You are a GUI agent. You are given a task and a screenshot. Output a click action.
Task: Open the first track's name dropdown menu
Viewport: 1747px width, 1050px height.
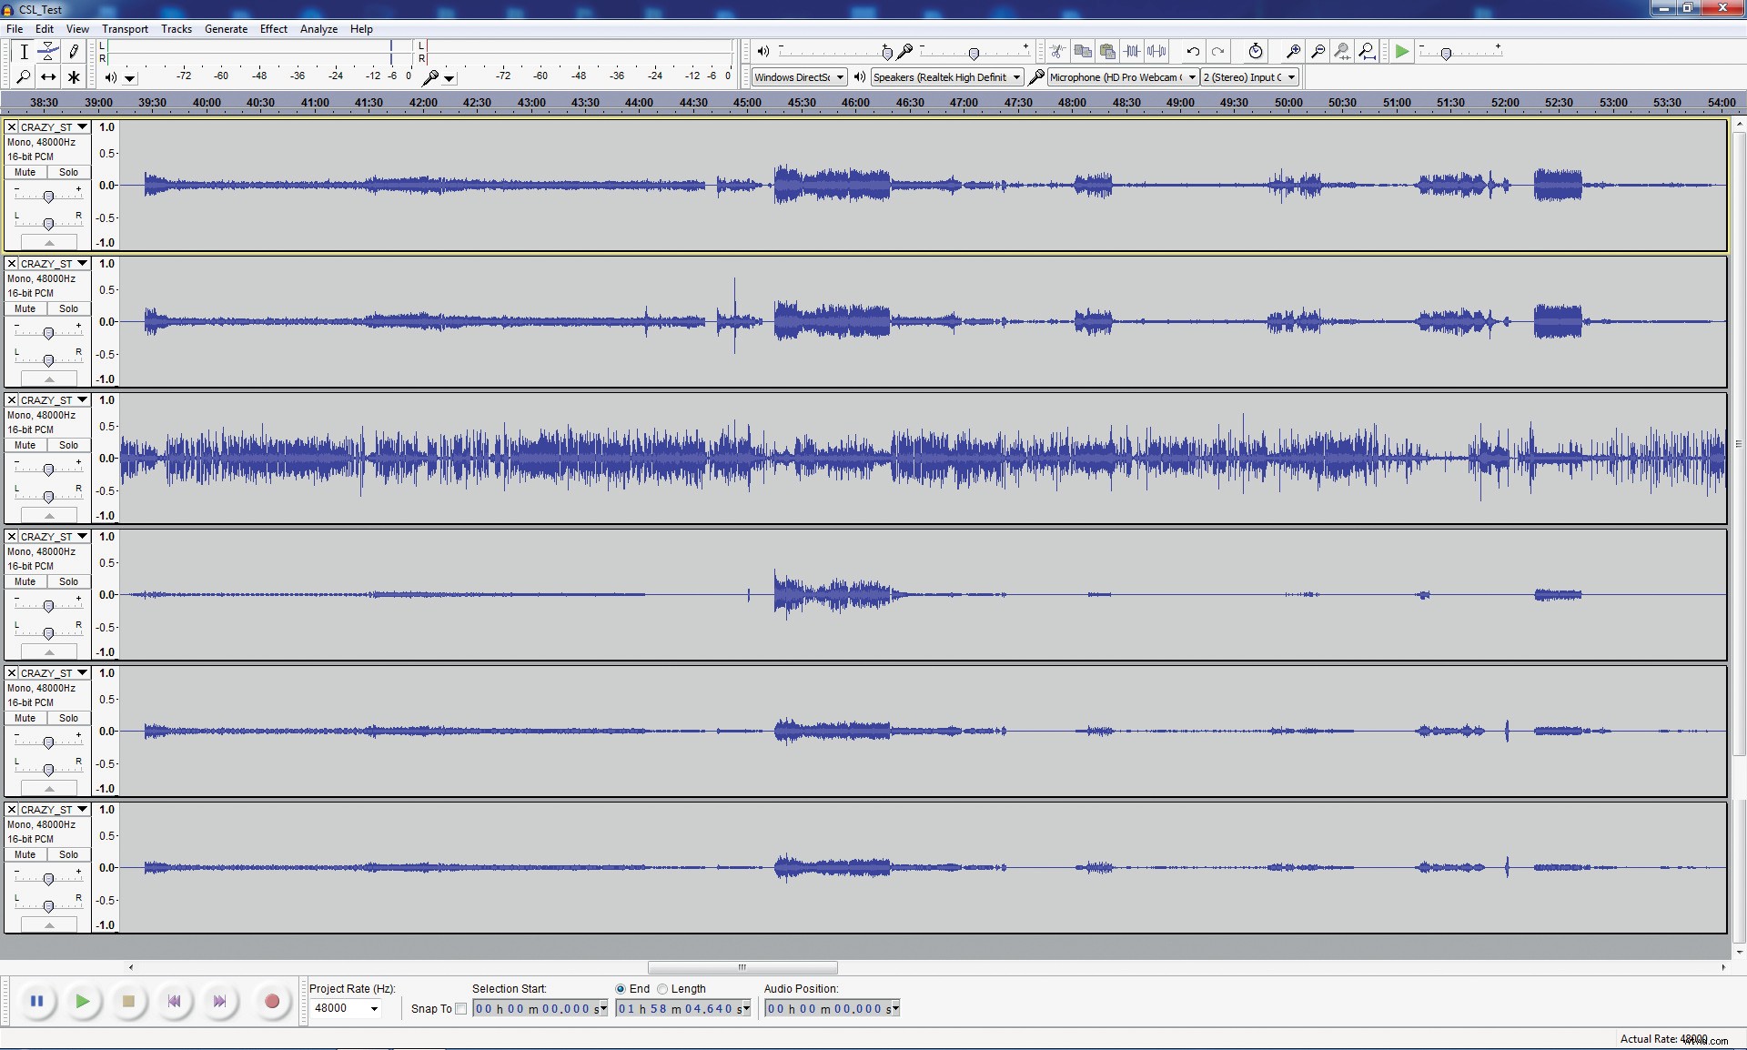[82, 126]
